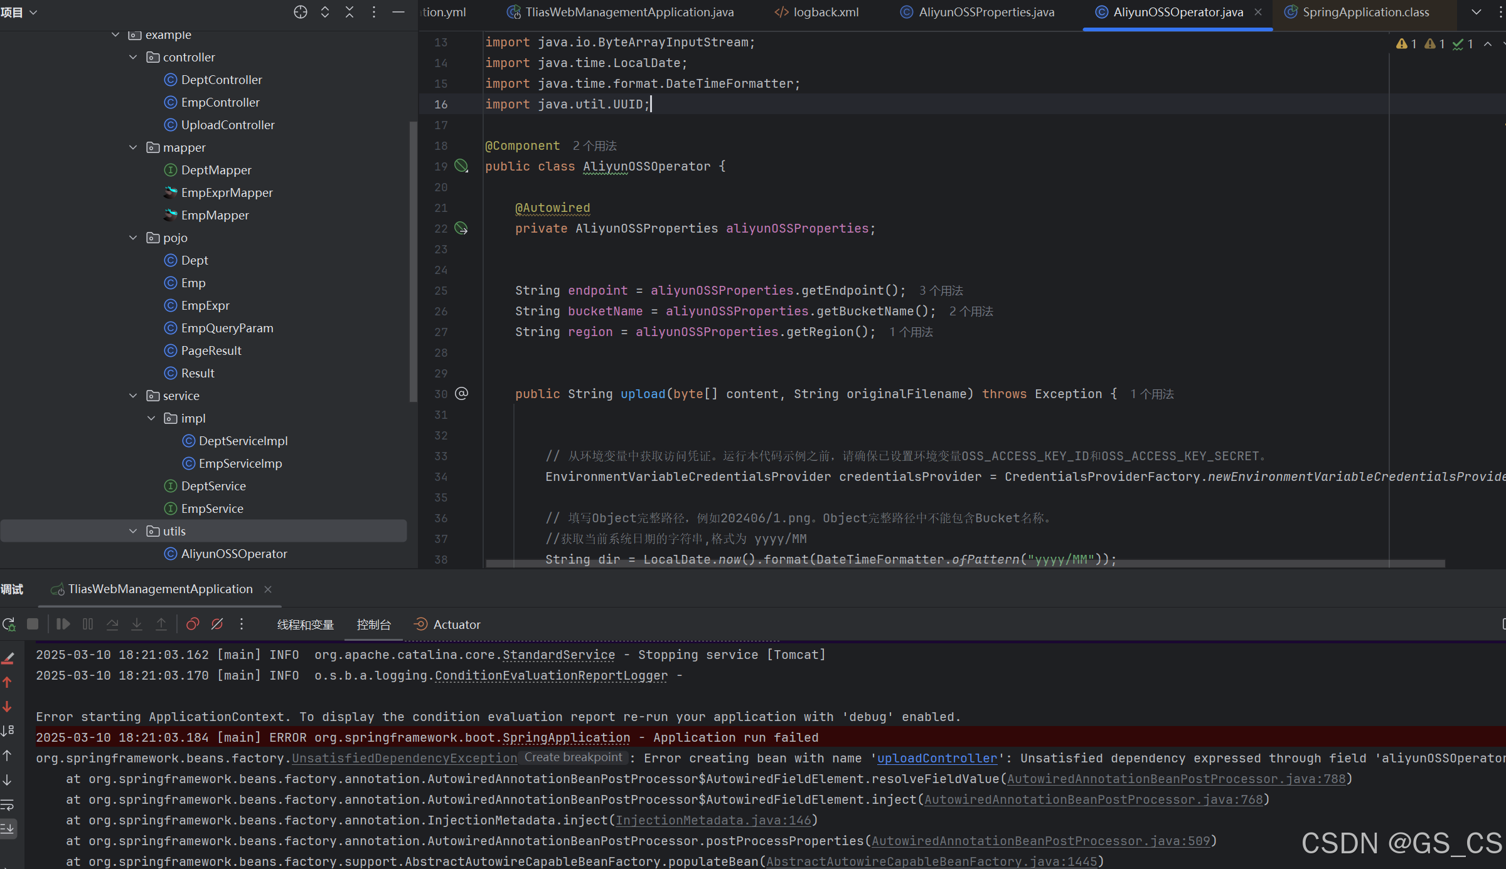The width and height of the screenshot is (1506, 869).
Task: Open the editor tabs overflow dropdown
Action: pos(1476,12)
